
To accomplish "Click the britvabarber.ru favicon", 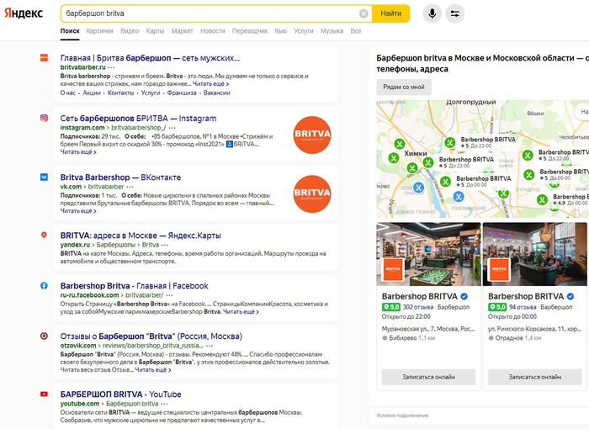I will click(44, 57).
